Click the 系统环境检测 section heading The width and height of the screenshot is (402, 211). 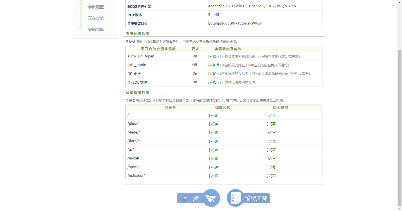point(137,34)
